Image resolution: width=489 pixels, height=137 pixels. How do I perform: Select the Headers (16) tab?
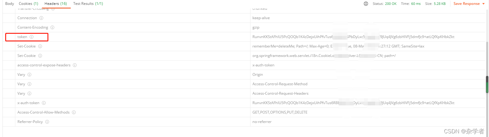[55, 4]
